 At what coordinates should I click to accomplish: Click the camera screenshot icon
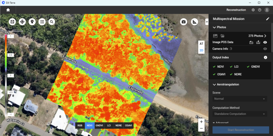[183, 22]
